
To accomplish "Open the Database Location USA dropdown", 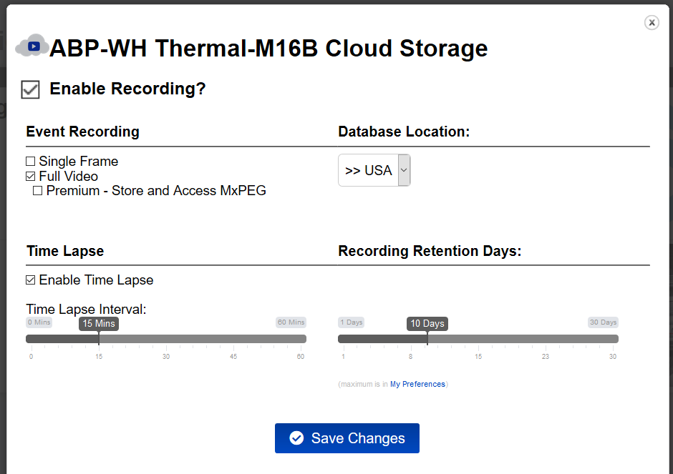I will coord(369,170).
